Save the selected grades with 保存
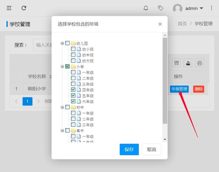219x172 pixels. click(x=129, y=149)
